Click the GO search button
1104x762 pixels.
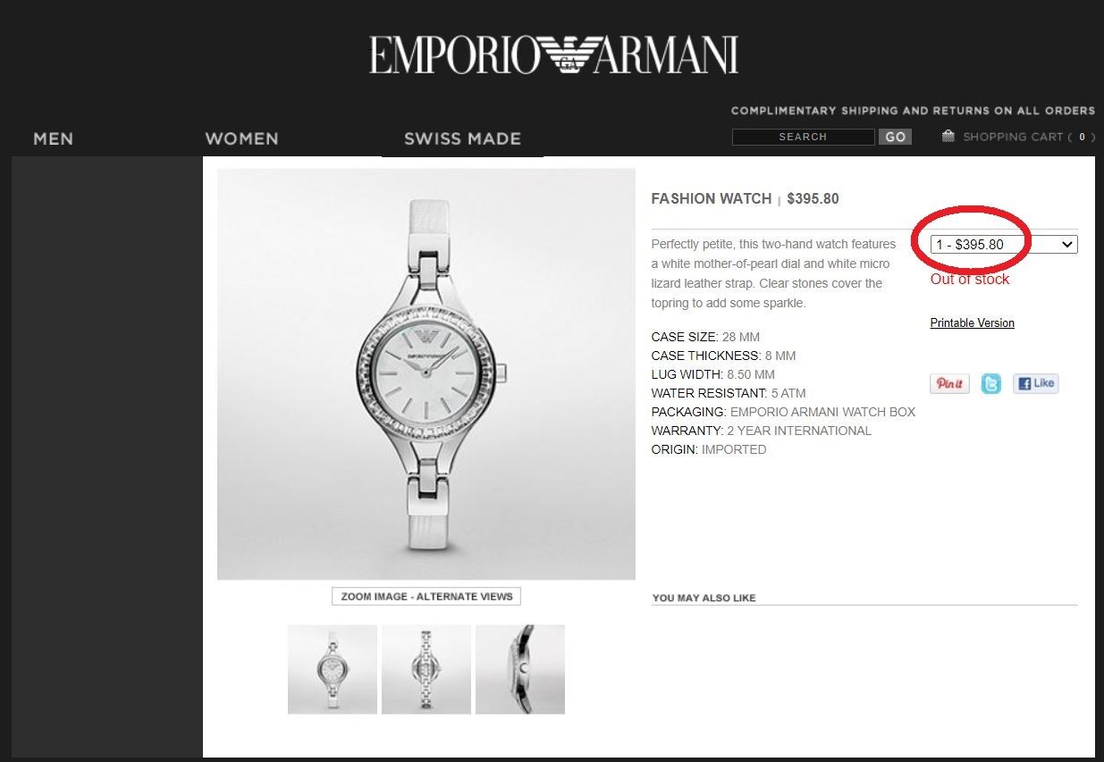coord(895,137)
